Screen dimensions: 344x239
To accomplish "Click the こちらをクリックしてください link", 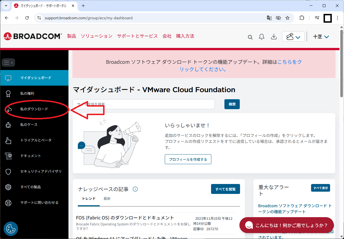I will pyautogui.click(x=289, y=62).
